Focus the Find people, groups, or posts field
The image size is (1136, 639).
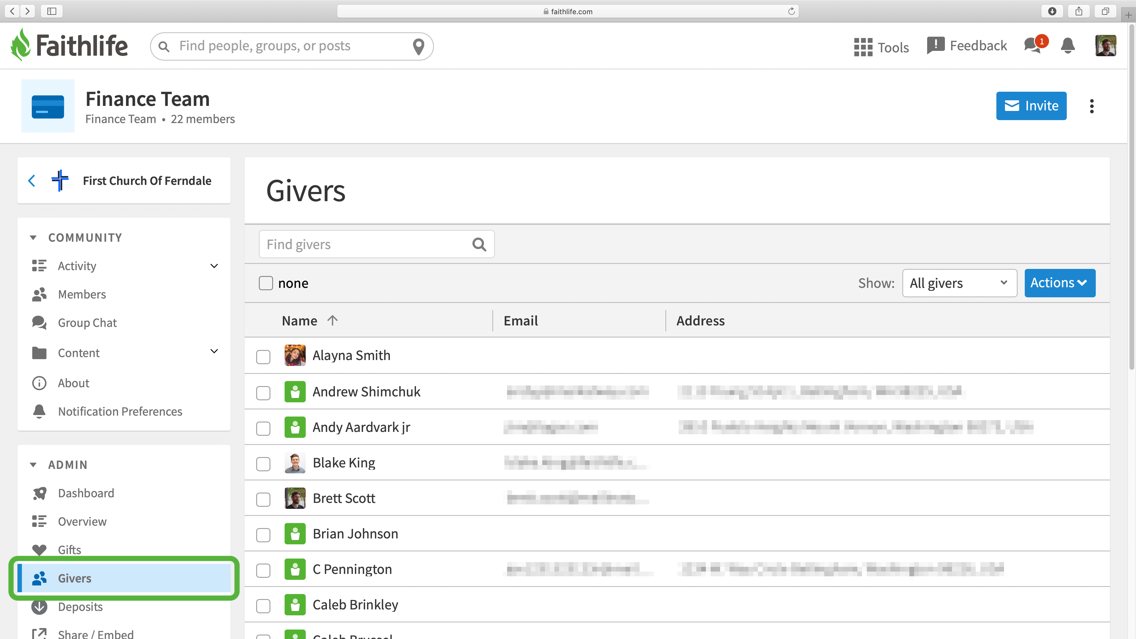click(291, 46)
